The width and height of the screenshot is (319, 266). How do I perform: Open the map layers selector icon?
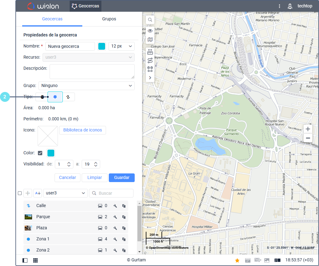pos(150,39)
